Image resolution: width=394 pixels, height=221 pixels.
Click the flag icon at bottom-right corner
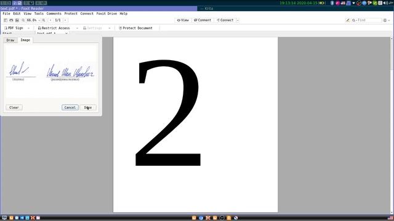(390, 218)
